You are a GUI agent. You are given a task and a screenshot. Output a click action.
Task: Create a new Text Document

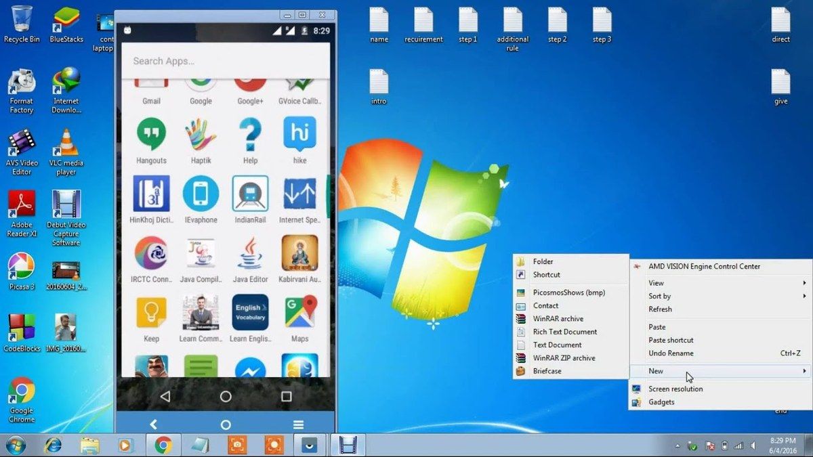coord(570,345)
